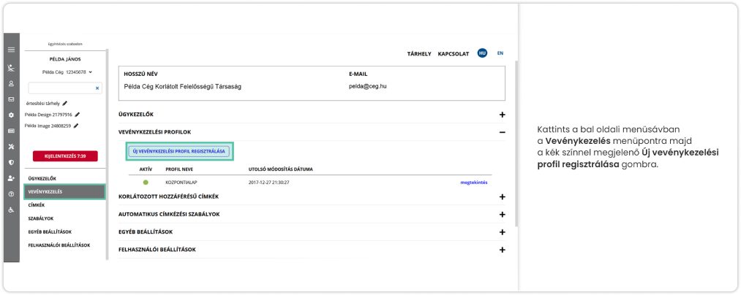Click the envelope icon in left sidebar

point(11,99)
